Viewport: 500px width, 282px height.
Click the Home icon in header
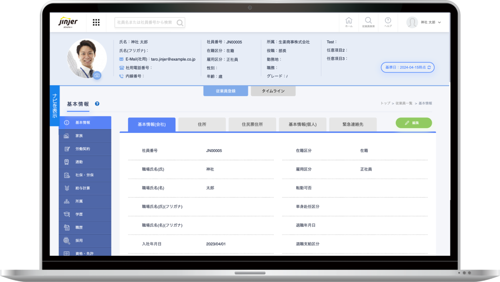pyautogui.click(x=349, y=22)
